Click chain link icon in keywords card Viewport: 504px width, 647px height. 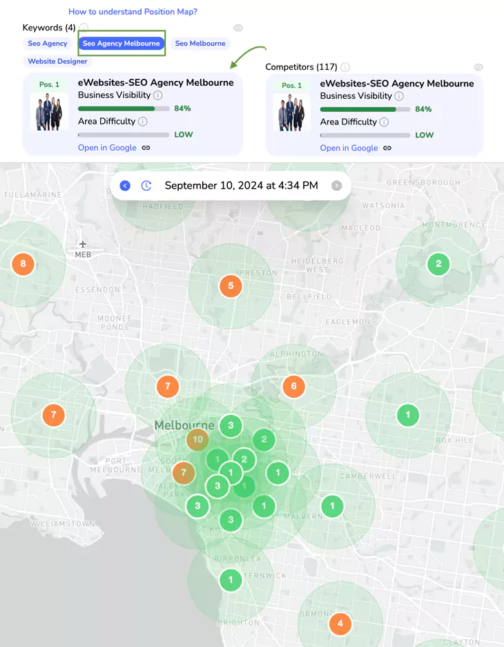[x=146, y=148]
